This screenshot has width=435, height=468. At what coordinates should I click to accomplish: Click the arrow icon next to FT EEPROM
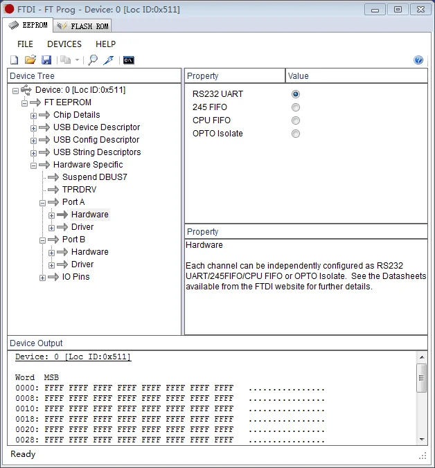click(35, 102)
